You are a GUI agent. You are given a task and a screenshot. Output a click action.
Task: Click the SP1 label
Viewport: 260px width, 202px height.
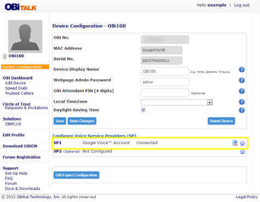pos(57,143)
